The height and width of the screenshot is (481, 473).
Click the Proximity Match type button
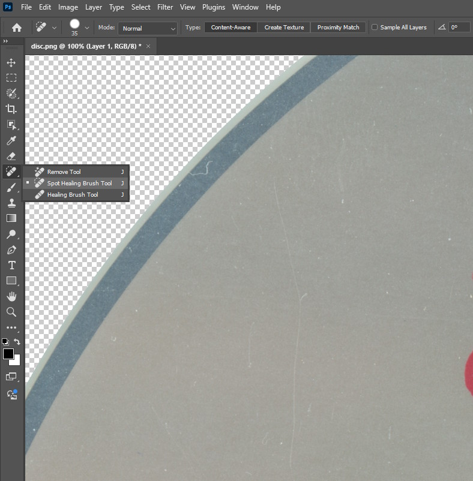tap(338, 28)
